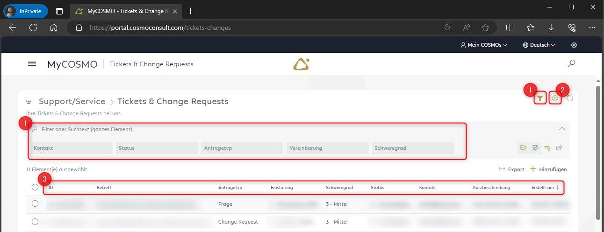Go to Support/Service breadcrumb
The image size is (604, 232).
[72, 101]
